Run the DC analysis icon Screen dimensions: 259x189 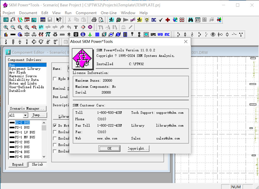[x=154, y=20]
